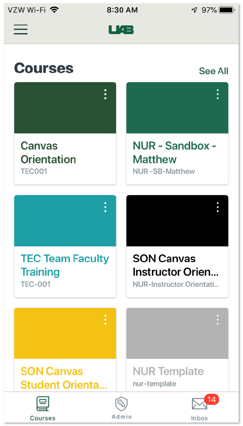Tap the battery indicator
Viewport: 243px width, 426px height.
tap(227, 10)
